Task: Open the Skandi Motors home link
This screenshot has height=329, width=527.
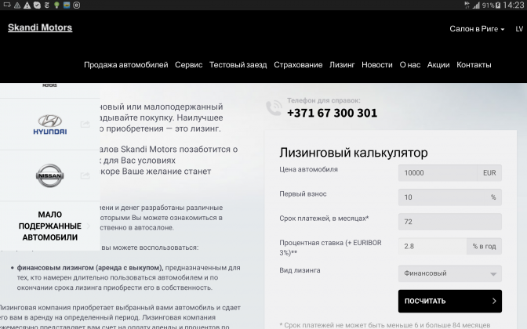Action: pos(40,27)
